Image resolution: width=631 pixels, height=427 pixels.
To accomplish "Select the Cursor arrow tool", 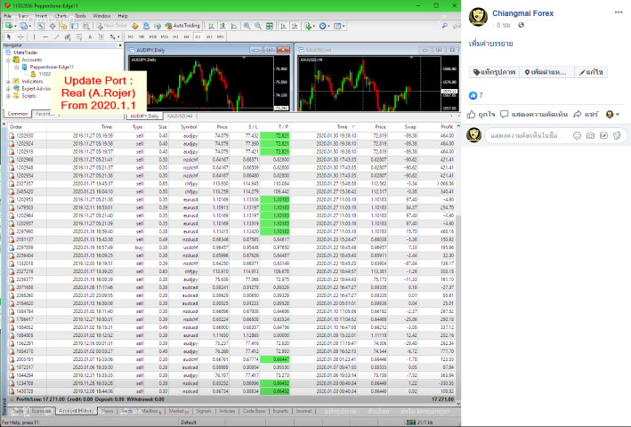I will coord(9,36).
